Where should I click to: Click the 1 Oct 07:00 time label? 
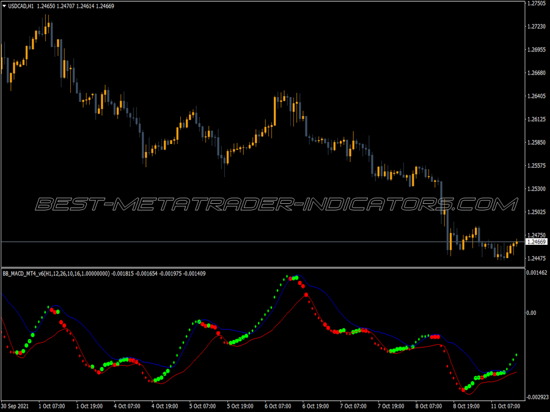pyautogui.click(x=51, y=406)
